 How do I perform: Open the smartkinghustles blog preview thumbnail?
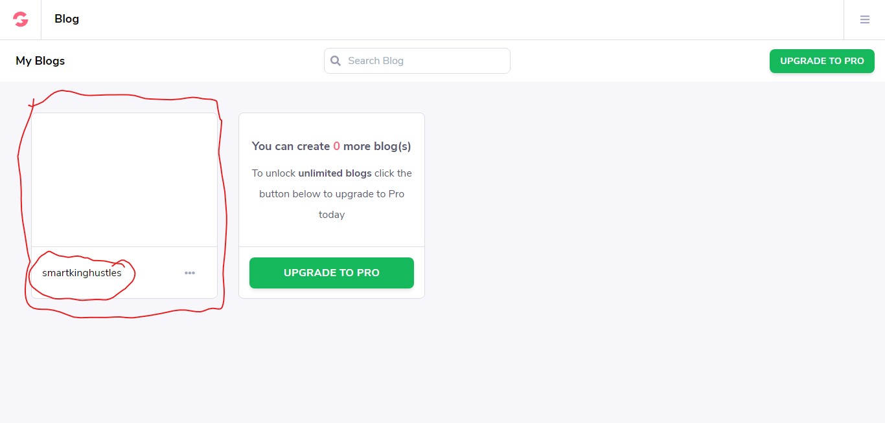[x=124, y=180]
